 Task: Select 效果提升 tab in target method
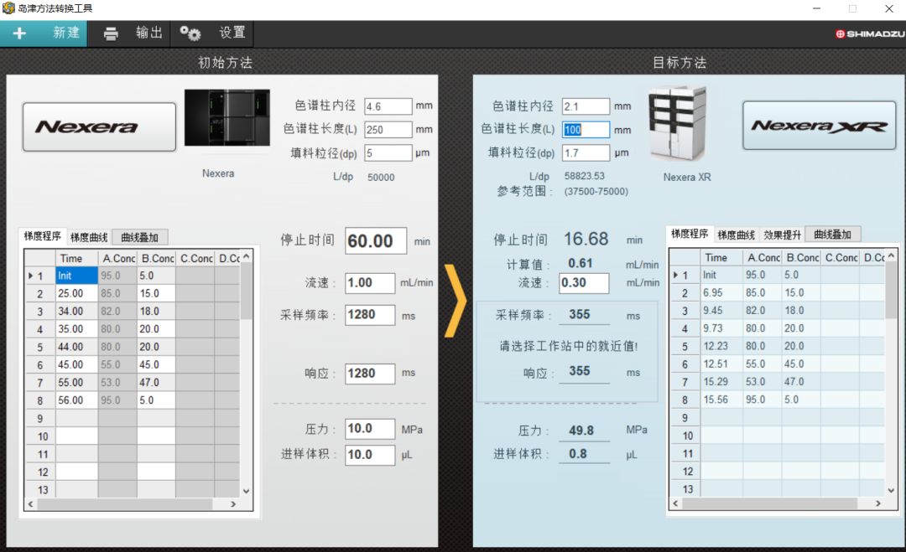[782, 235]
